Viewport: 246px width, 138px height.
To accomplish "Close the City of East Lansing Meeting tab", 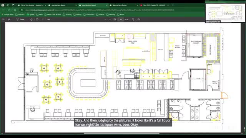I will click(45, 5).
